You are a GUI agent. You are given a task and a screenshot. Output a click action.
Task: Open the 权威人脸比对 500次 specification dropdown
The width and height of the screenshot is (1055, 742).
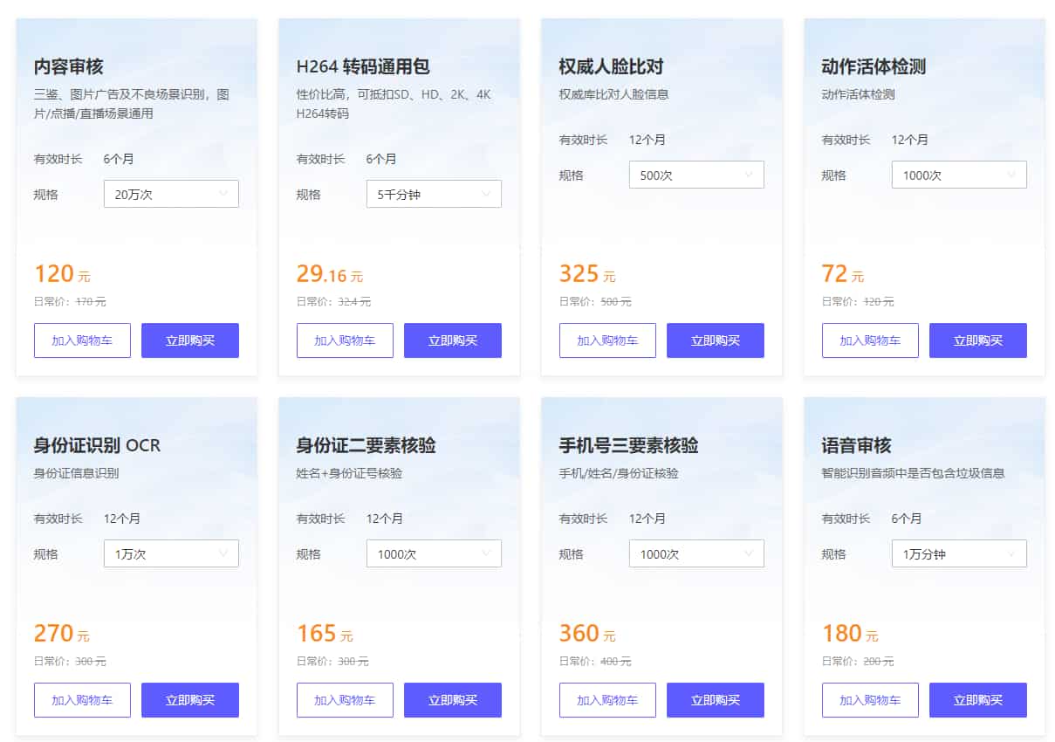click(x=696, y=175)
